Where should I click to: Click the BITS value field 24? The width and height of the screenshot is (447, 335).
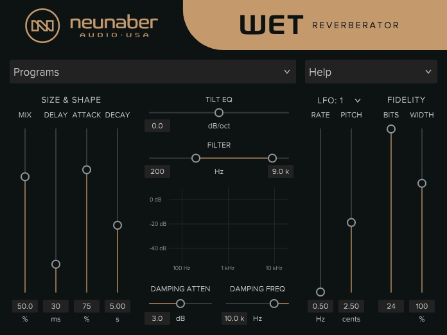tap(391, 306)
